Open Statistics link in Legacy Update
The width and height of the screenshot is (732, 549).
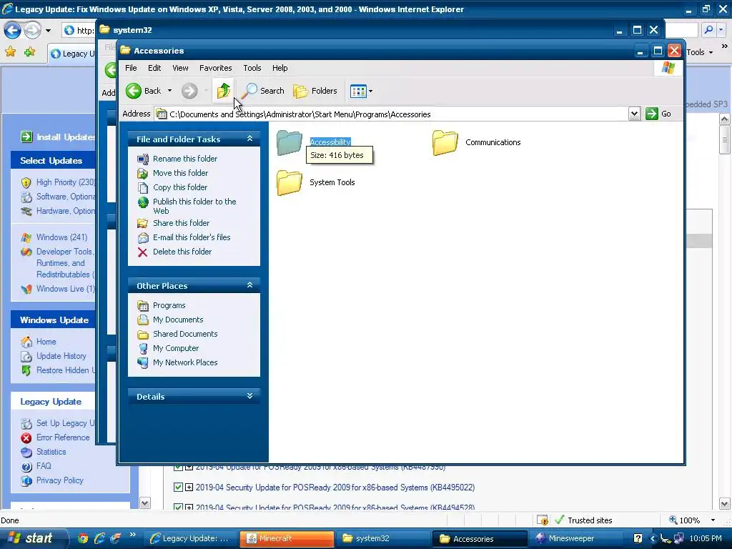[x=51, y=452]
